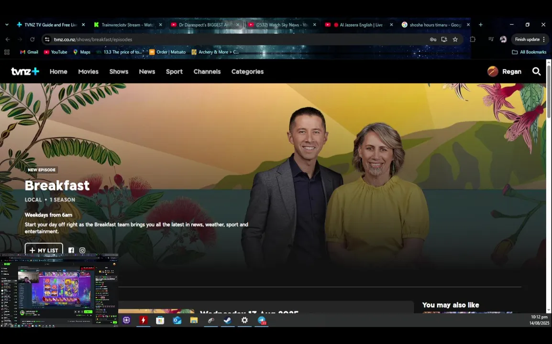Image resolution: width=552 pixels, height=344 pixels.
Task: Open the Maps bookmark
Action: pyautogui.click(x=81, y=52)
